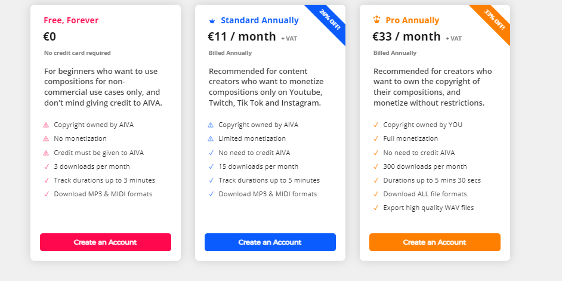
Task: Click orange checkmark beside Full monetization
Action: (x=376, y=138)
